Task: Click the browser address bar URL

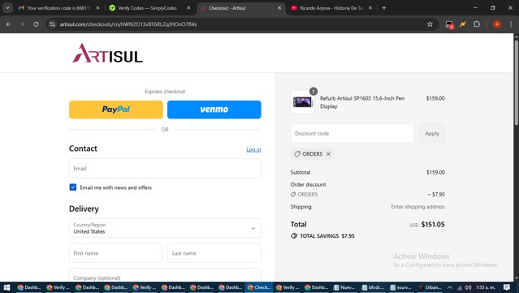Action: pos(128,24)
